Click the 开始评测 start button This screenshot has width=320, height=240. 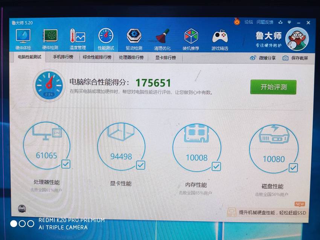(273, 87)
